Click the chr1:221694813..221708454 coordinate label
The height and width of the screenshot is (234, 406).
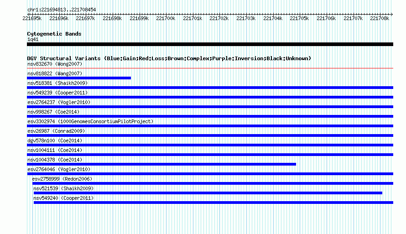(62, 10)
